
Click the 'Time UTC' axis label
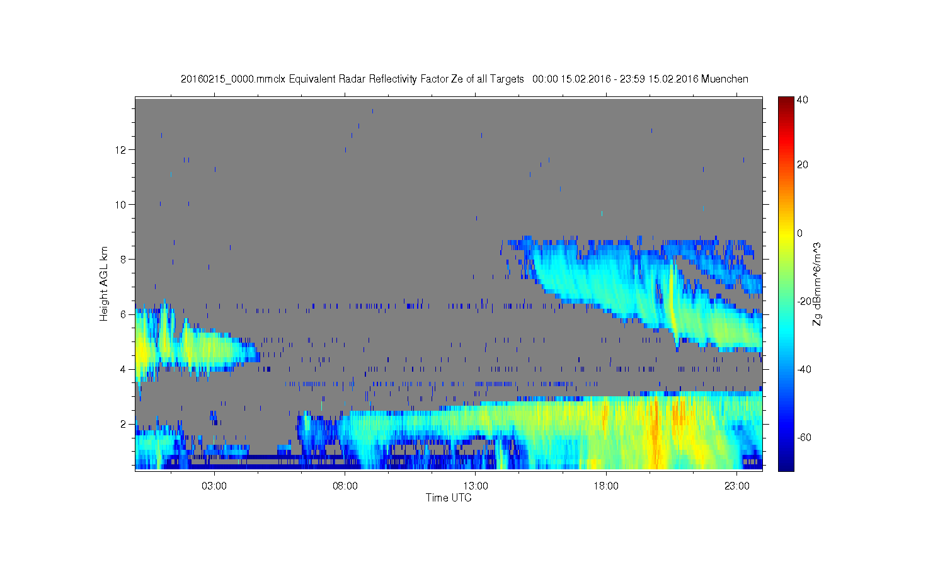[x=449, y=498]
